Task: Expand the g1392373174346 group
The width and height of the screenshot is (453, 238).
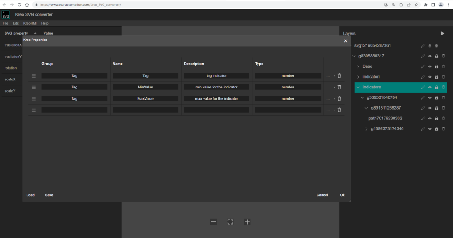Action: tap(367, 129)
